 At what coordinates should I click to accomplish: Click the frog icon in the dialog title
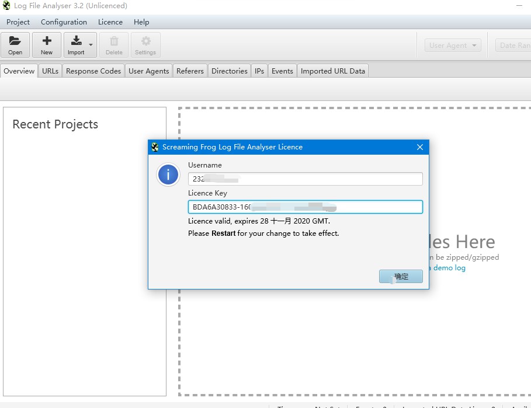pos(155,147)
